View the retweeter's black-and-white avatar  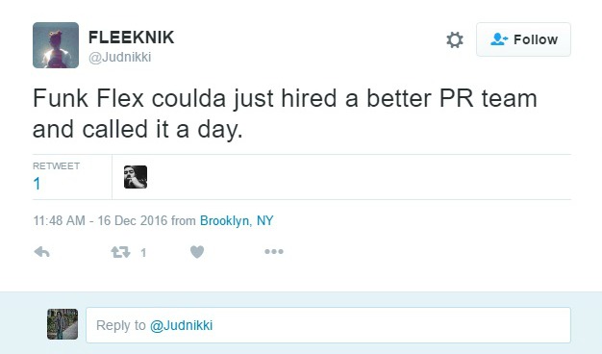coord(136,177)
